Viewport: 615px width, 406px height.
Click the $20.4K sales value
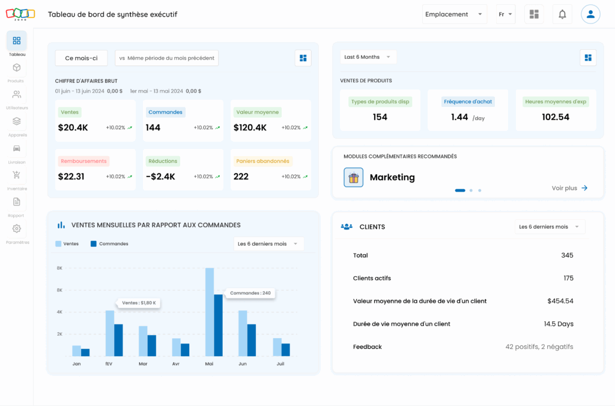pos(73,127)
